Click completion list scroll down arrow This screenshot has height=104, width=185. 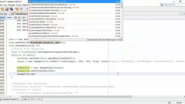tap(122, 37)
